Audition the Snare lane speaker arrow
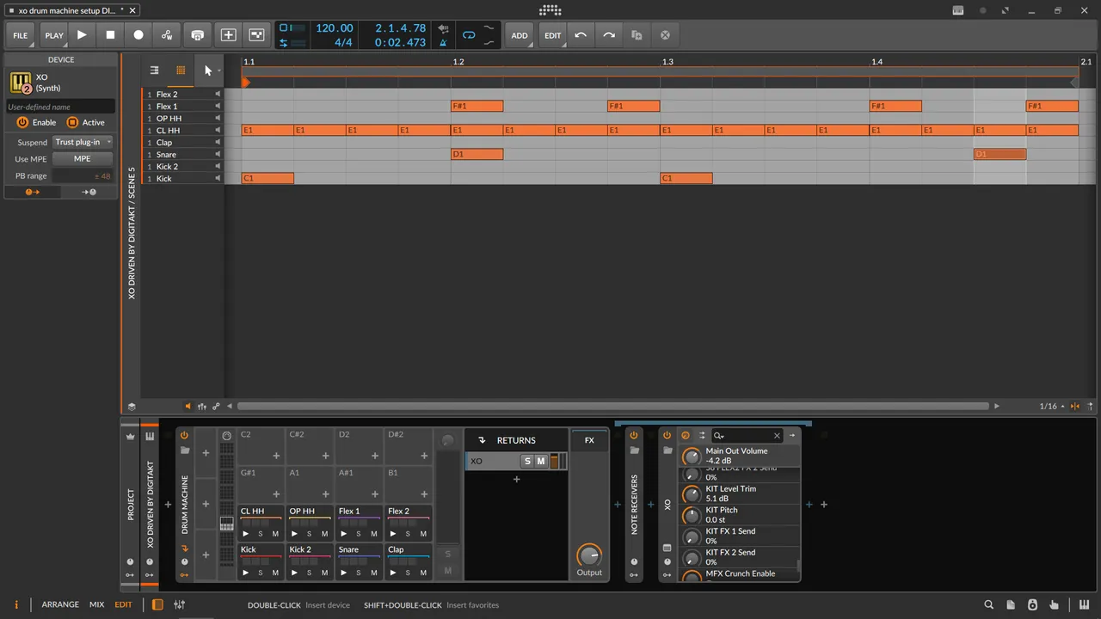This screenshot has height=619, width=1101. (218, 155)
